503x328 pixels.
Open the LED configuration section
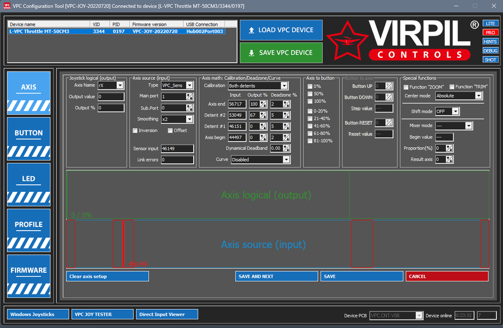pos(29,184)
